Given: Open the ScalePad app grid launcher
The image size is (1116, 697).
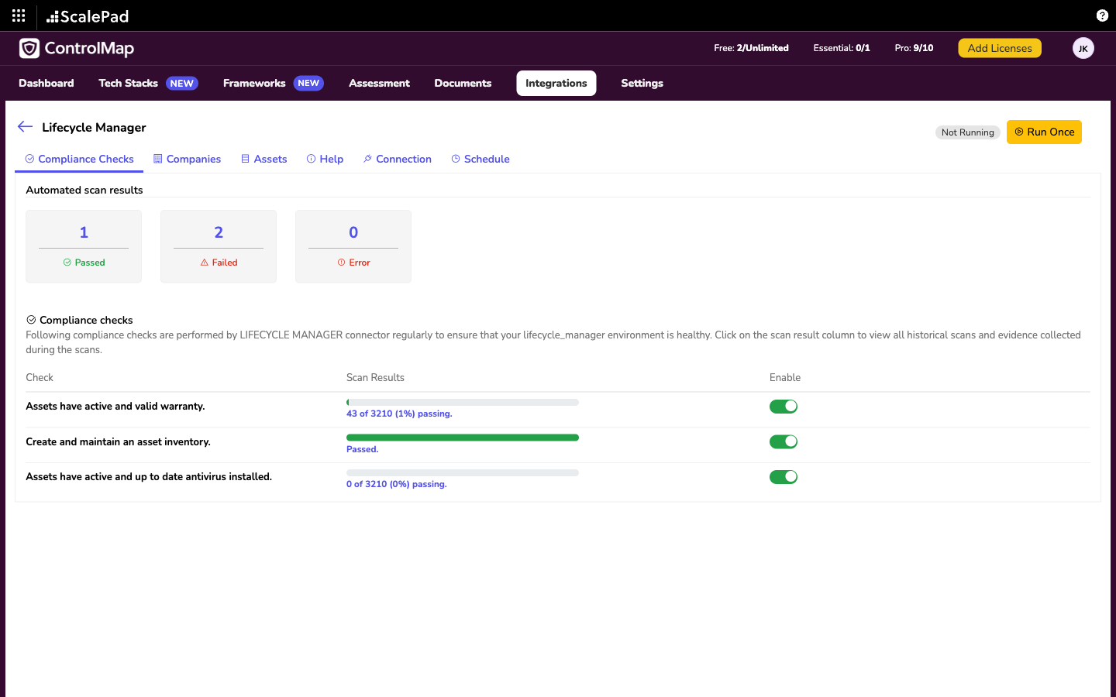Looking at the screenshot, I should point(19,15).
